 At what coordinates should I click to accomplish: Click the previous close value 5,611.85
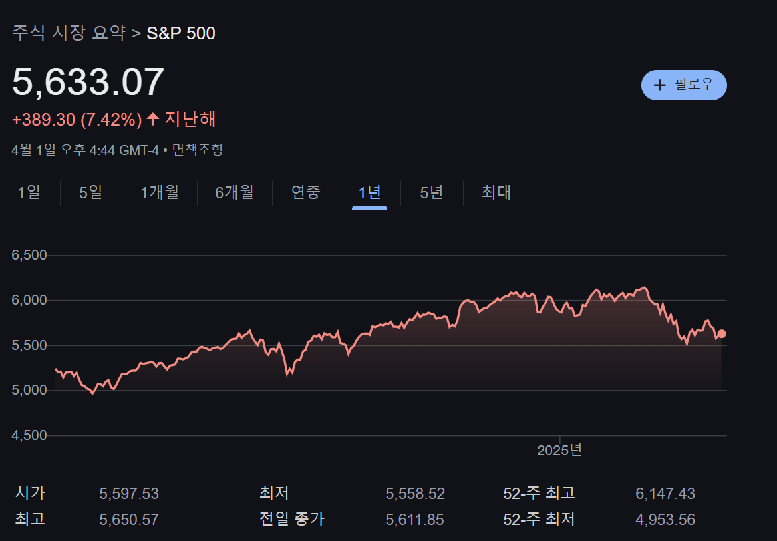(x=414, y=520)
